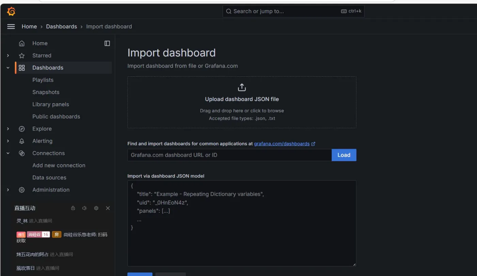The height and width of the screenshot is (276, 477).
Task: Open live chat panel settings gear
Action: (x=96, y=208)
